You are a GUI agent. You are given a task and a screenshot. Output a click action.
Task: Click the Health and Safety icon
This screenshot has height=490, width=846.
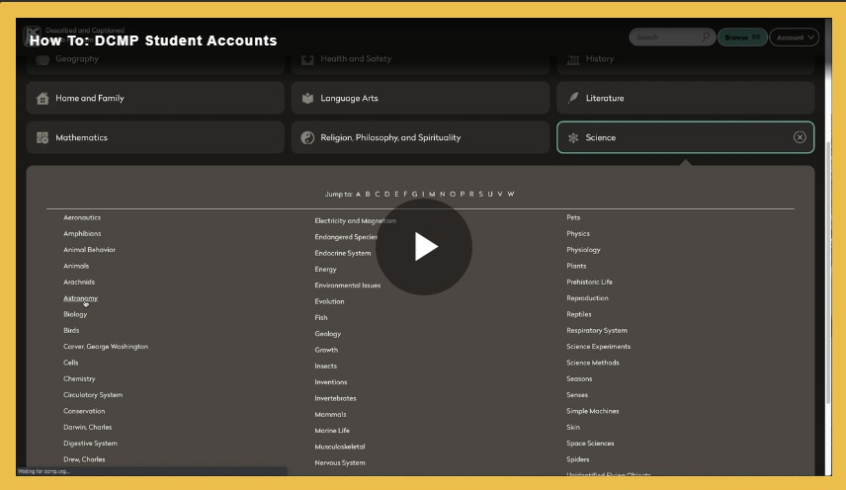coord(307,59)
